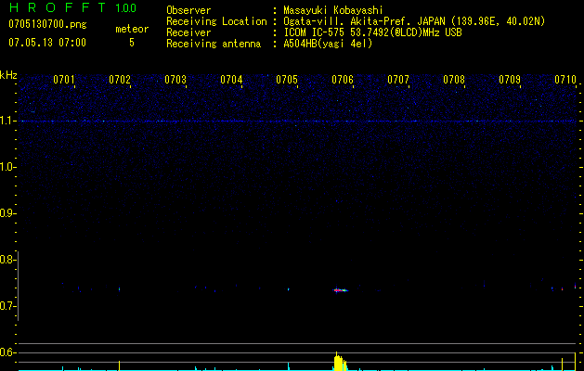Viewport: 584px width, 371px height.
Task: Click the 0702 time marker
Action: coord(120,80)
